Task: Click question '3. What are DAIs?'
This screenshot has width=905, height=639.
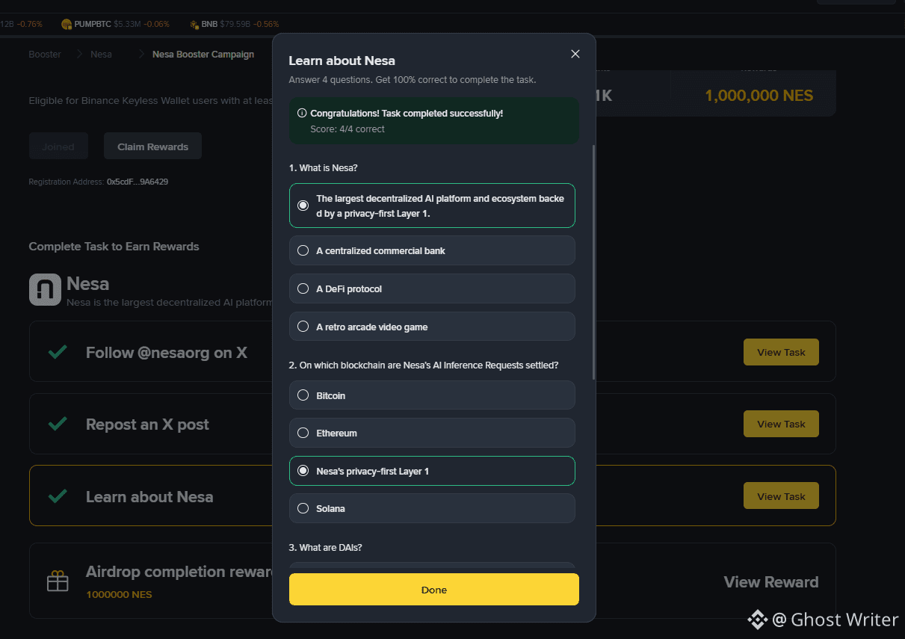Action: coord(325,548)
